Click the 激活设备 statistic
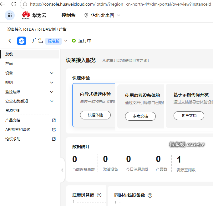 coord(110,163)
